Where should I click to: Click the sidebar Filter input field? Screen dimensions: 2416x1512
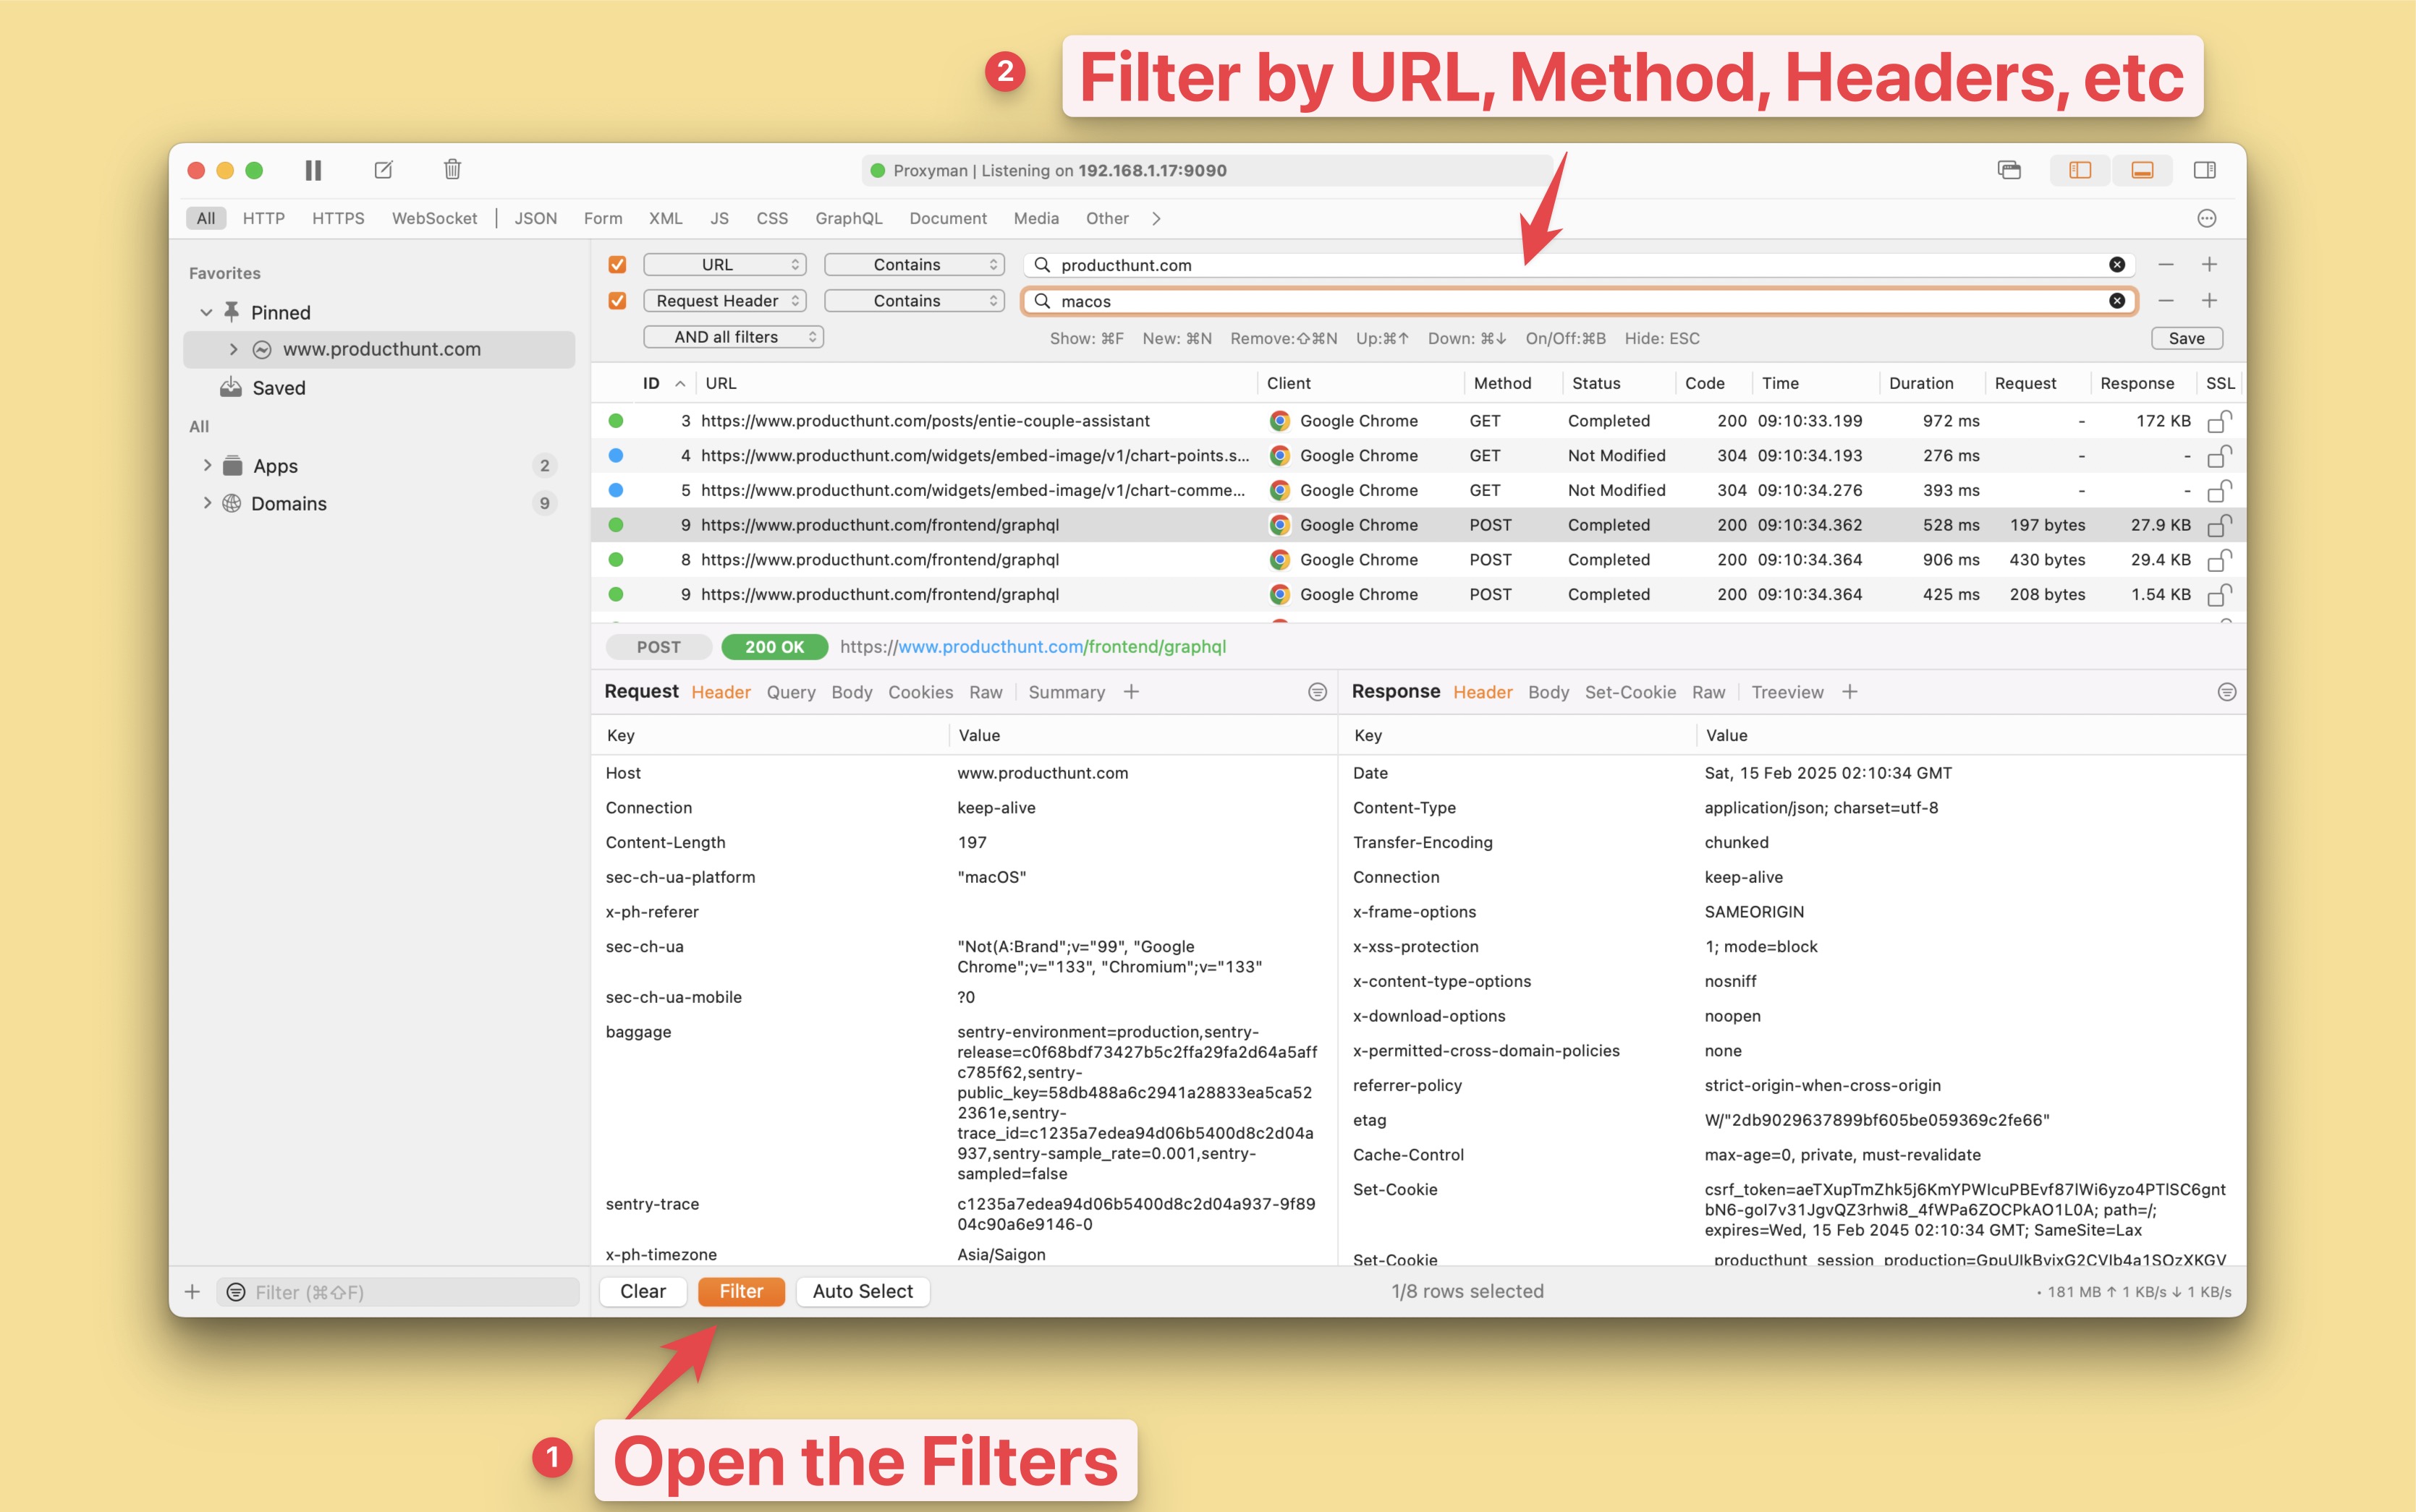point(399,1292)
